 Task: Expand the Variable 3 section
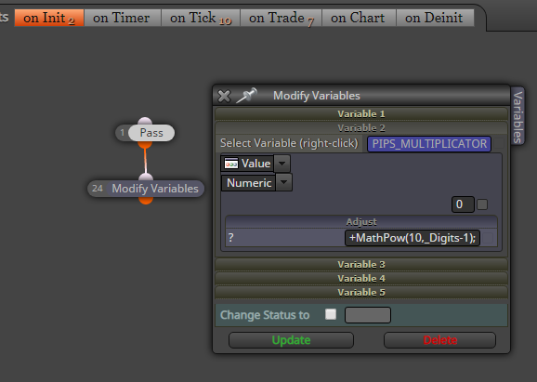(361, 265)
